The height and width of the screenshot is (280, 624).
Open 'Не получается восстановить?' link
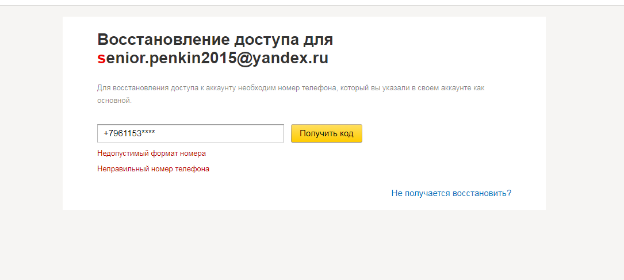[x=451, y=193]
